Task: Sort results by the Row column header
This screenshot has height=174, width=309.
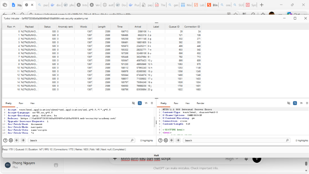Action: (11, 27)
